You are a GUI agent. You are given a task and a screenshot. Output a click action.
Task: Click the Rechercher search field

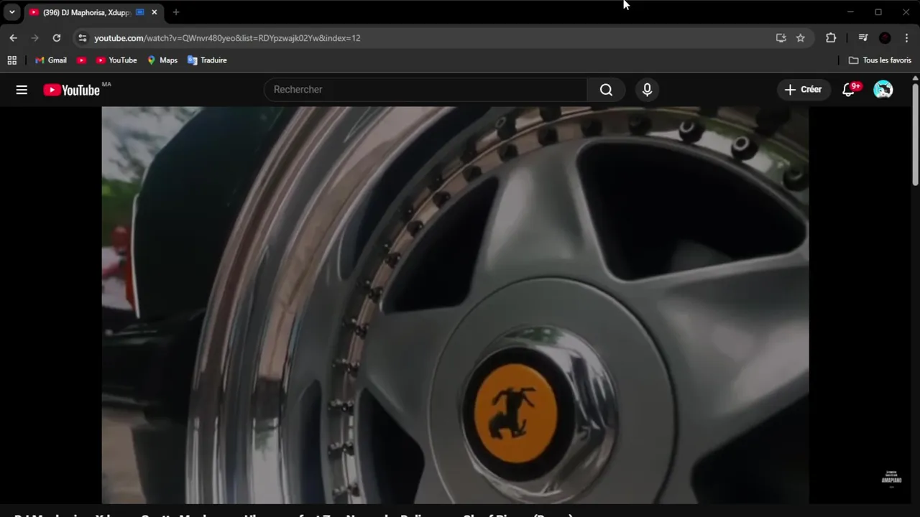[425, 90]
